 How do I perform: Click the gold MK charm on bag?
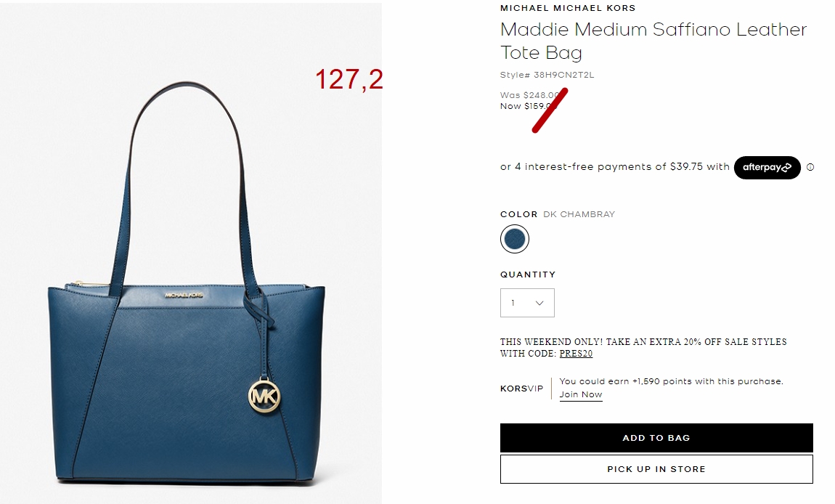(265, 395)
